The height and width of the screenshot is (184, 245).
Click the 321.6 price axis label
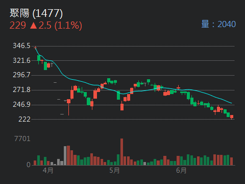(x=21, y=60)
